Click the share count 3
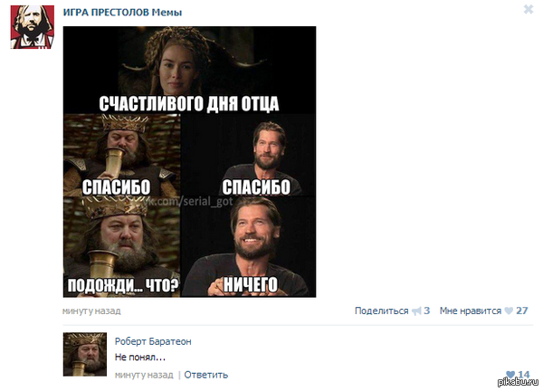The height and width of the screenshot is (392, 543). [426, 311]
